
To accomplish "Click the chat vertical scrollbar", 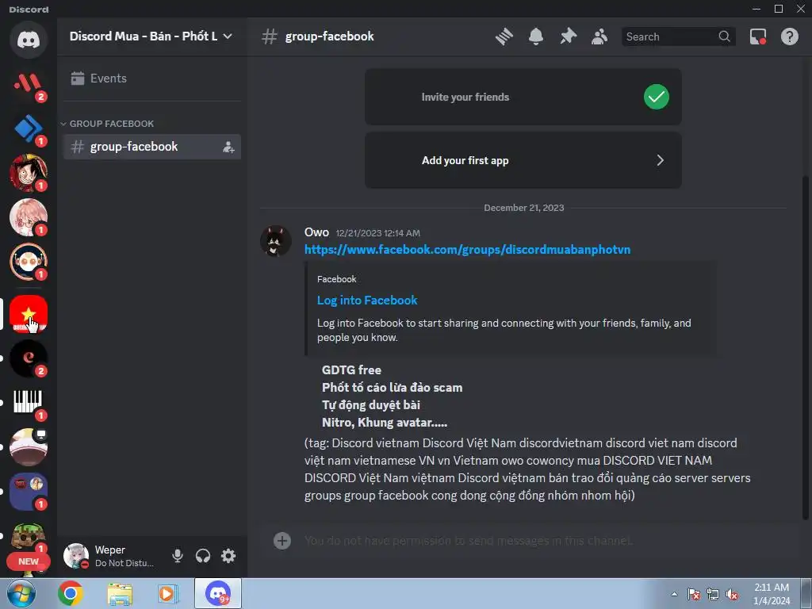I will (806, 347).
